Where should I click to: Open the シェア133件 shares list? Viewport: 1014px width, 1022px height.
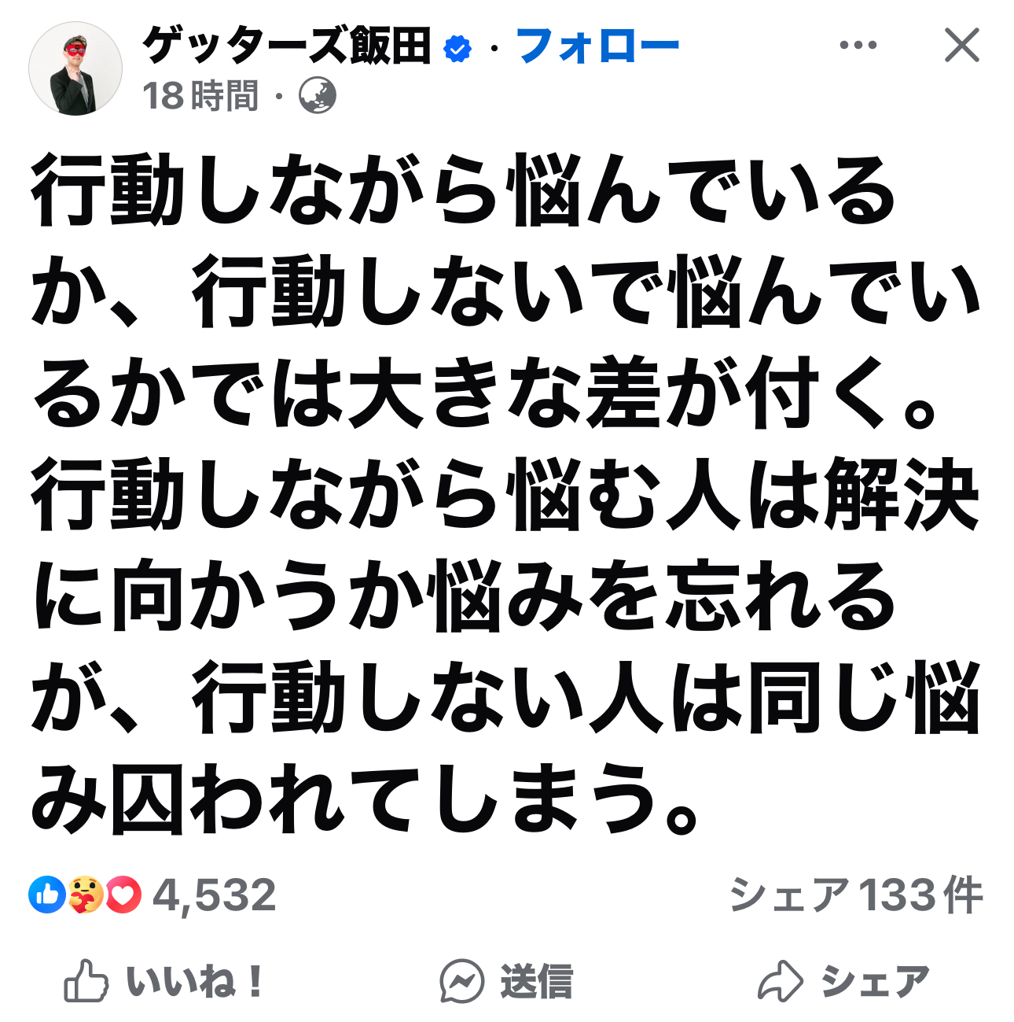click(x=856, y=895)
